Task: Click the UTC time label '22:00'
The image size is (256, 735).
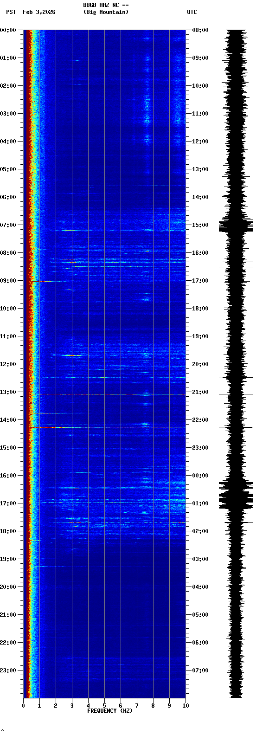Action: (x=200, y=420)
